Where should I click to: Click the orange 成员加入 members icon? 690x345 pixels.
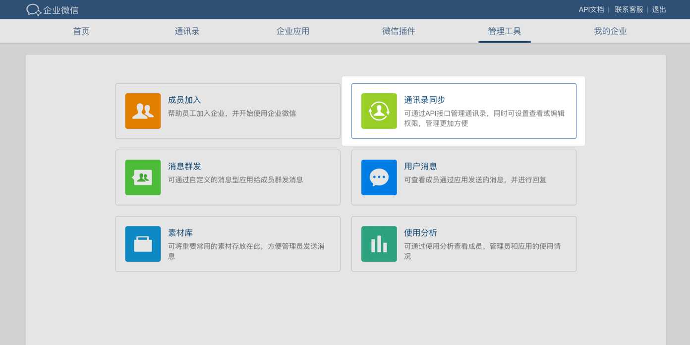143,111
